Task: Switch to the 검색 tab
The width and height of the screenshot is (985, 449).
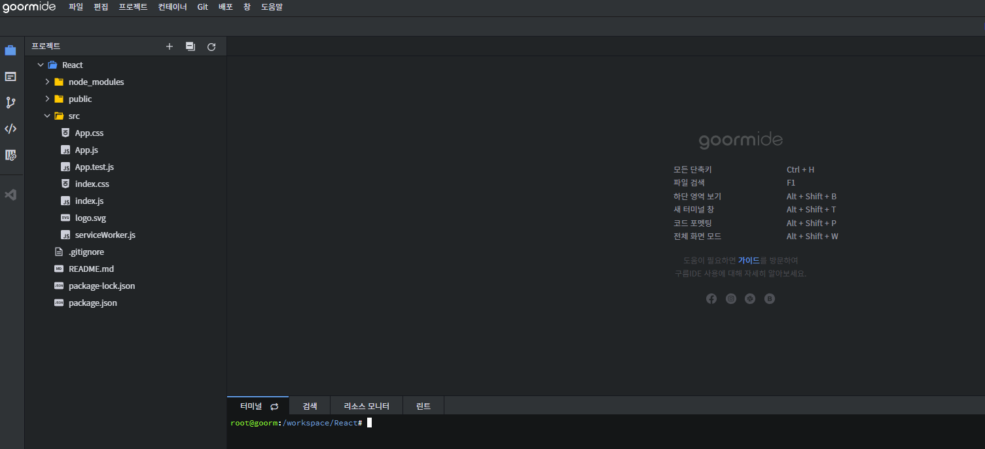Action: pos(310,406)
